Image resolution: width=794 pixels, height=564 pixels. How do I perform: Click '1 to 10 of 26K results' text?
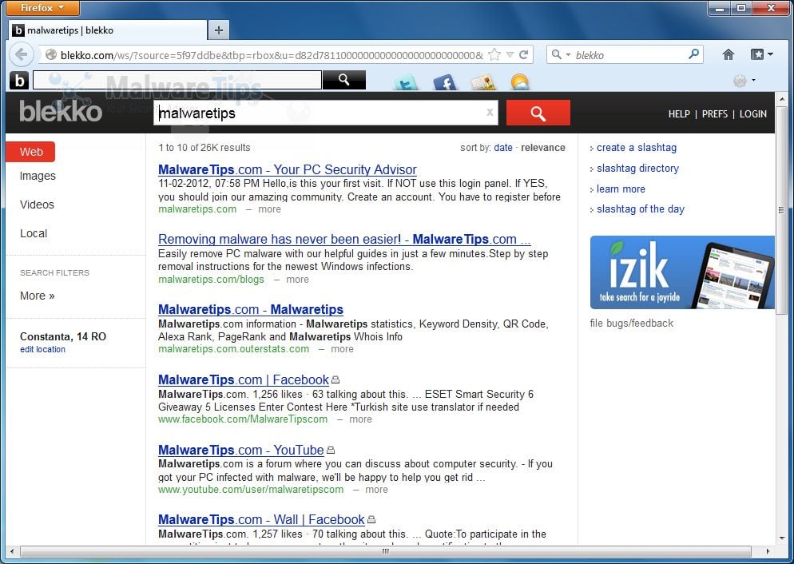click(x=204, y=147)
